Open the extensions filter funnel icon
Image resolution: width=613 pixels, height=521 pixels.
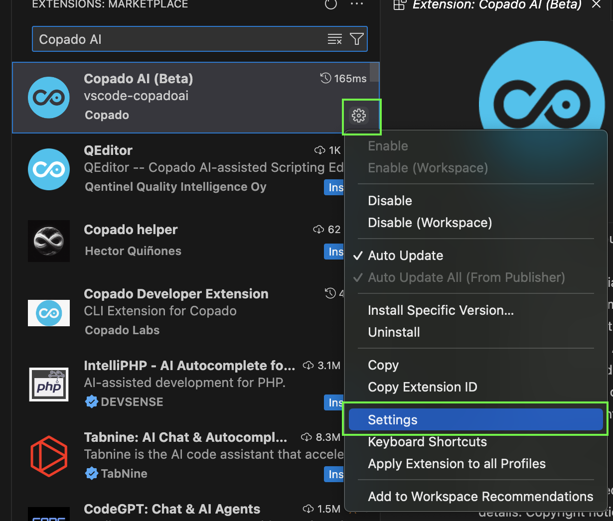[357, 39]
